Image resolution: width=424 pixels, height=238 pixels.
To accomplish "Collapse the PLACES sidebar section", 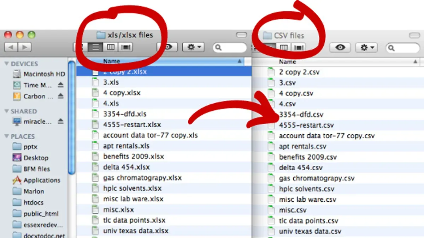I will (6, 136).
